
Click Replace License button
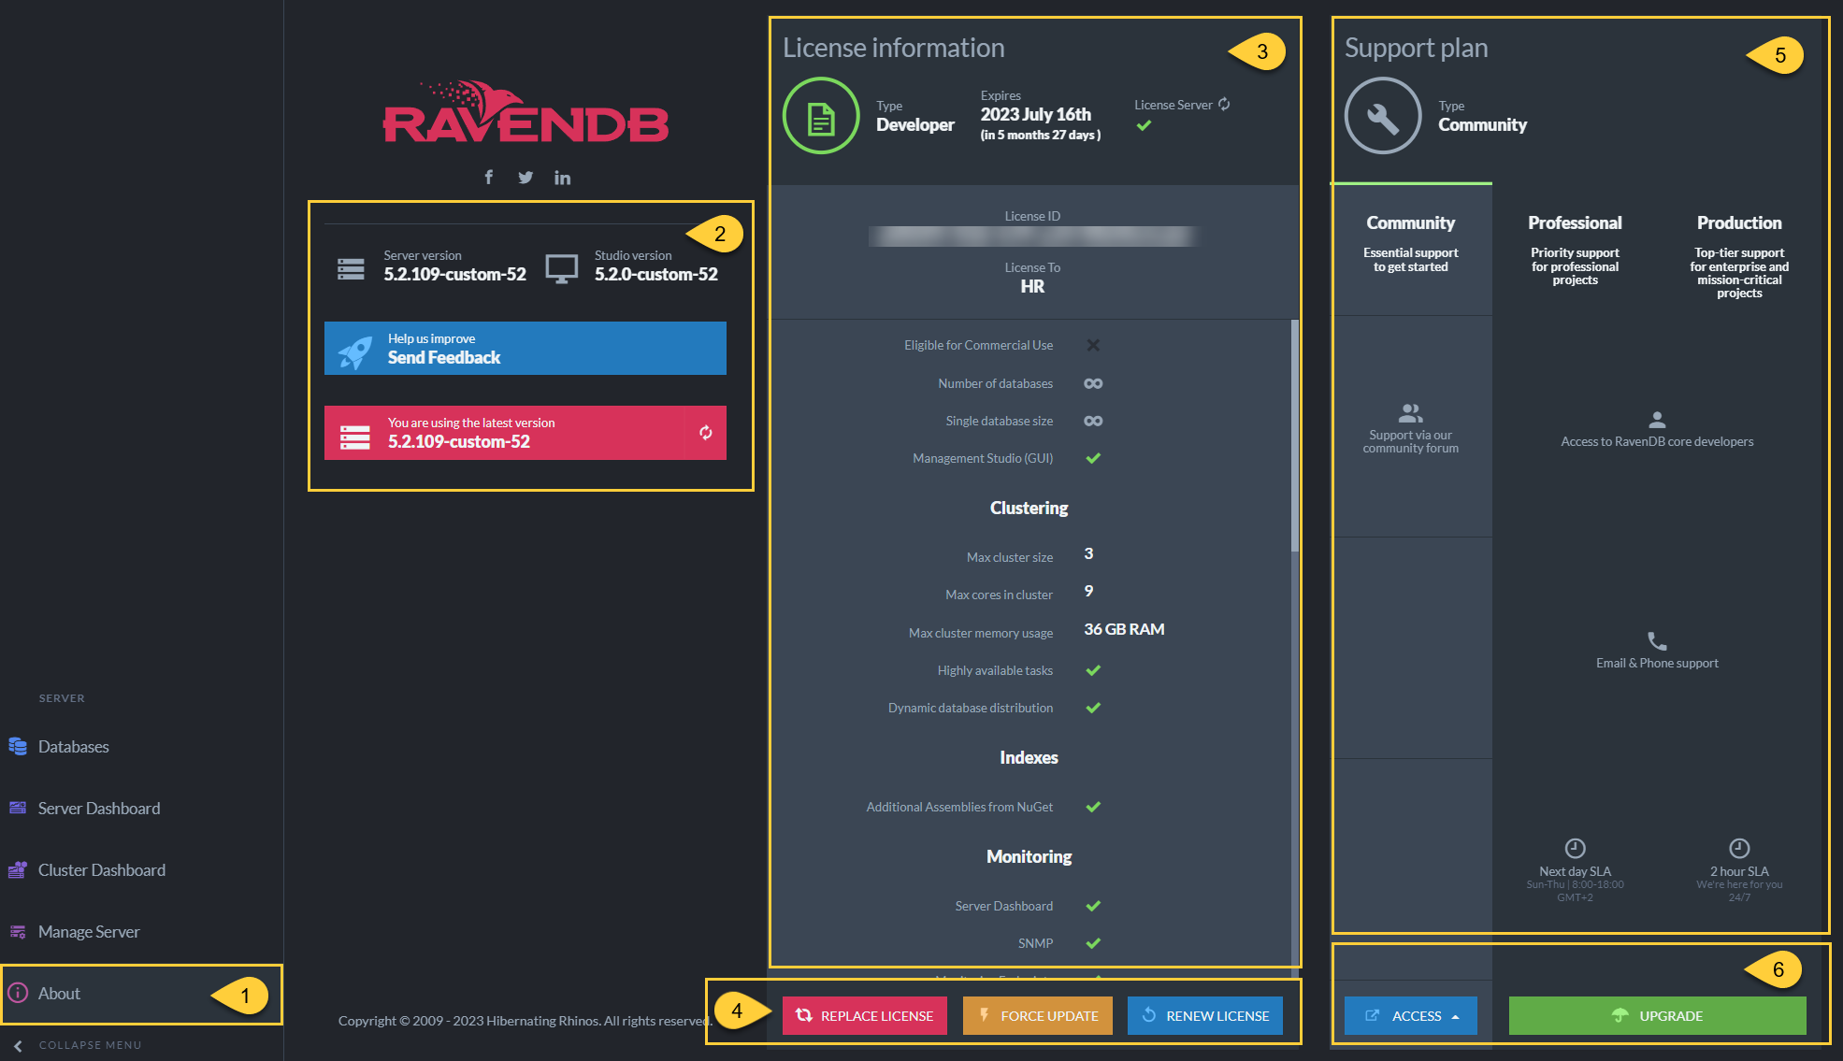[x=864, y=1015]
